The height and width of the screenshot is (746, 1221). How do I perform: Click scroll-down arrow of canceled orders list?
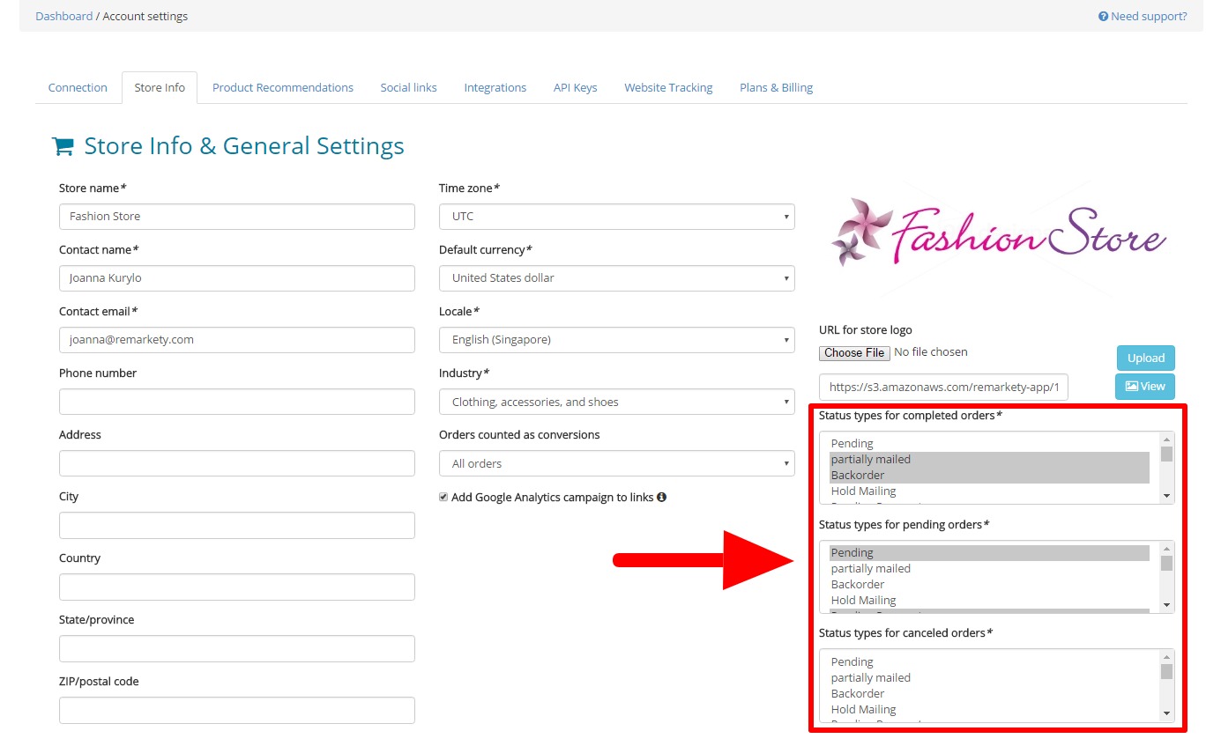[x=1166, y=713]
